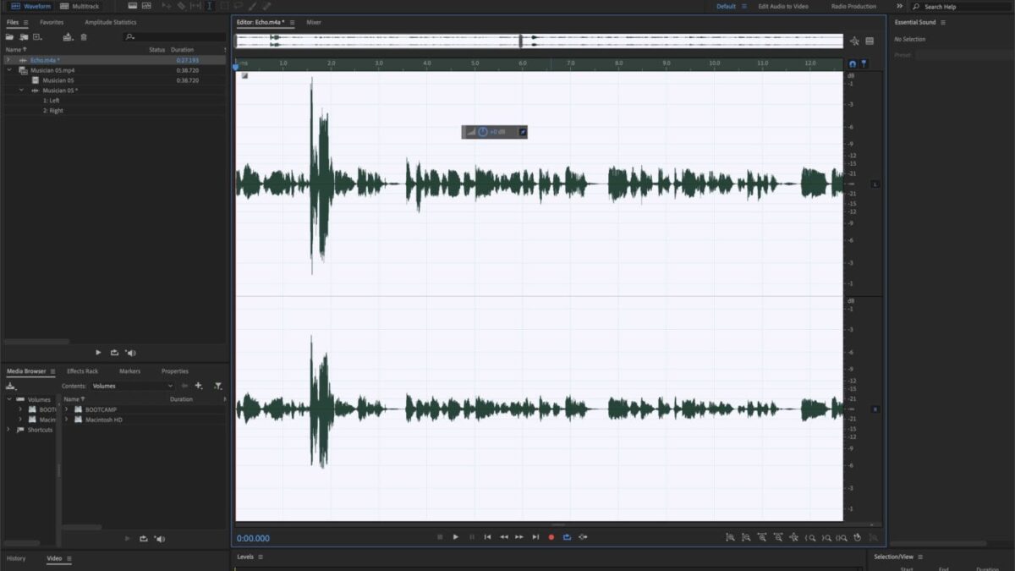The height and width of the screenshot is (571, 1015).
Task: Open the Contents Volumes dropdown
Action: click(x=132, y=386)
